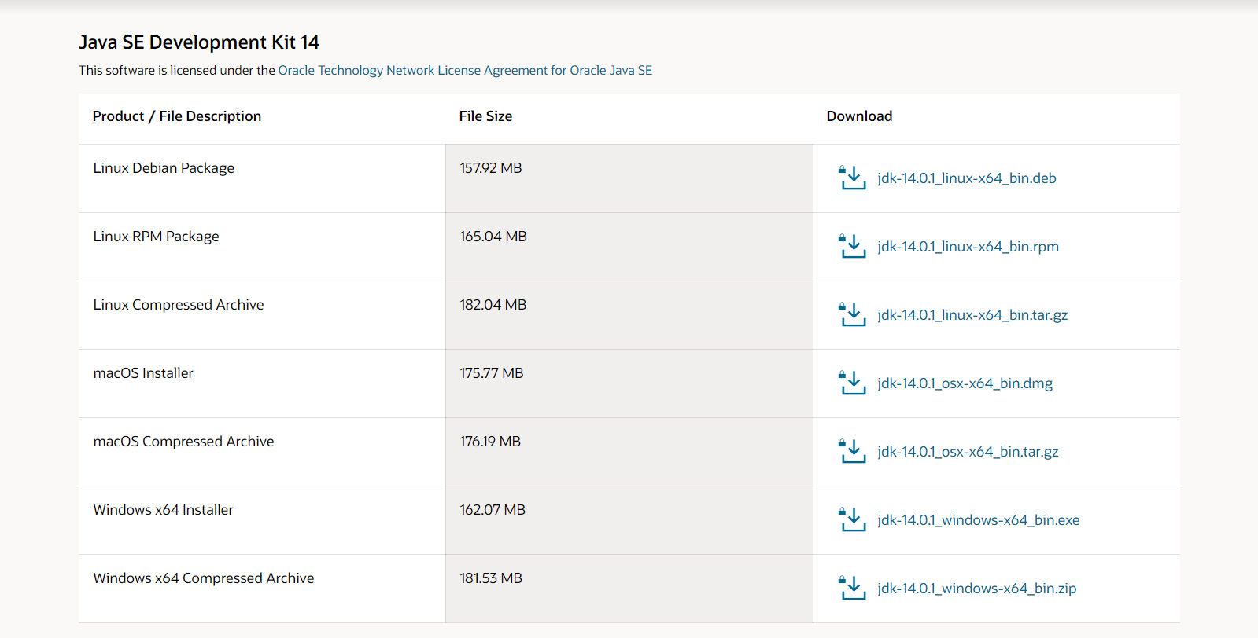Image resolution: width=1258 pixels, height=638 pixels.
Task: Click download icon for Linux Debian Package
Action: point(853,178)
